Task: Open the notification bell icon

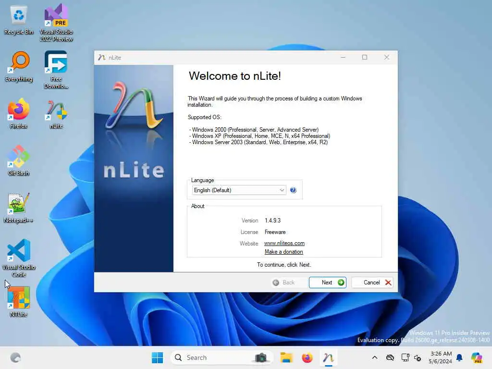Action: [459, 357]
